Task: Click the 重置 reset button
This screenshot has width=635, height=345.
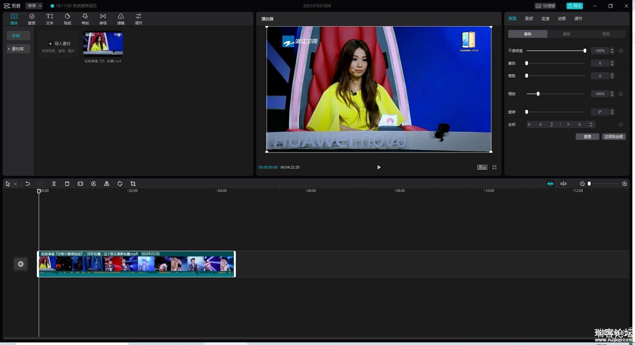Action: (588, 137)
